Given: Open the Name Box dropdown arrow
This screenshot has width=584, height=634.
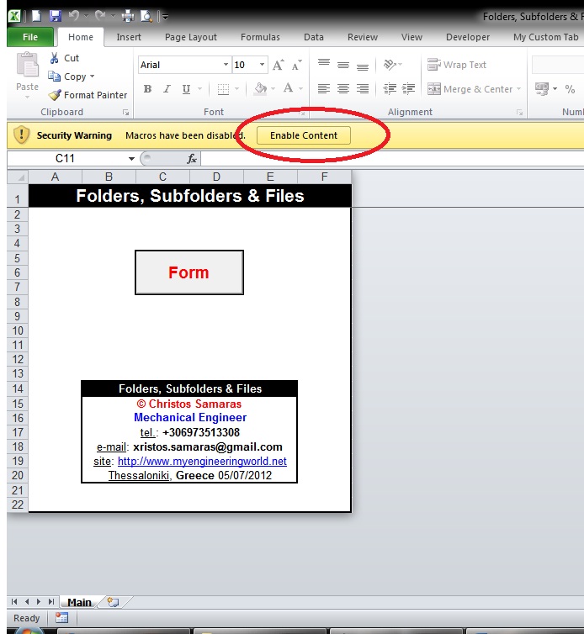Looking at the screenshot, I should click(131, 158).
